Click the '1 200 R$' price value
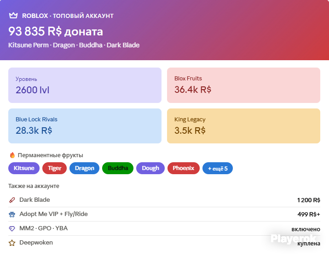Viewport: 329px width, 256px height. [308, 200]
